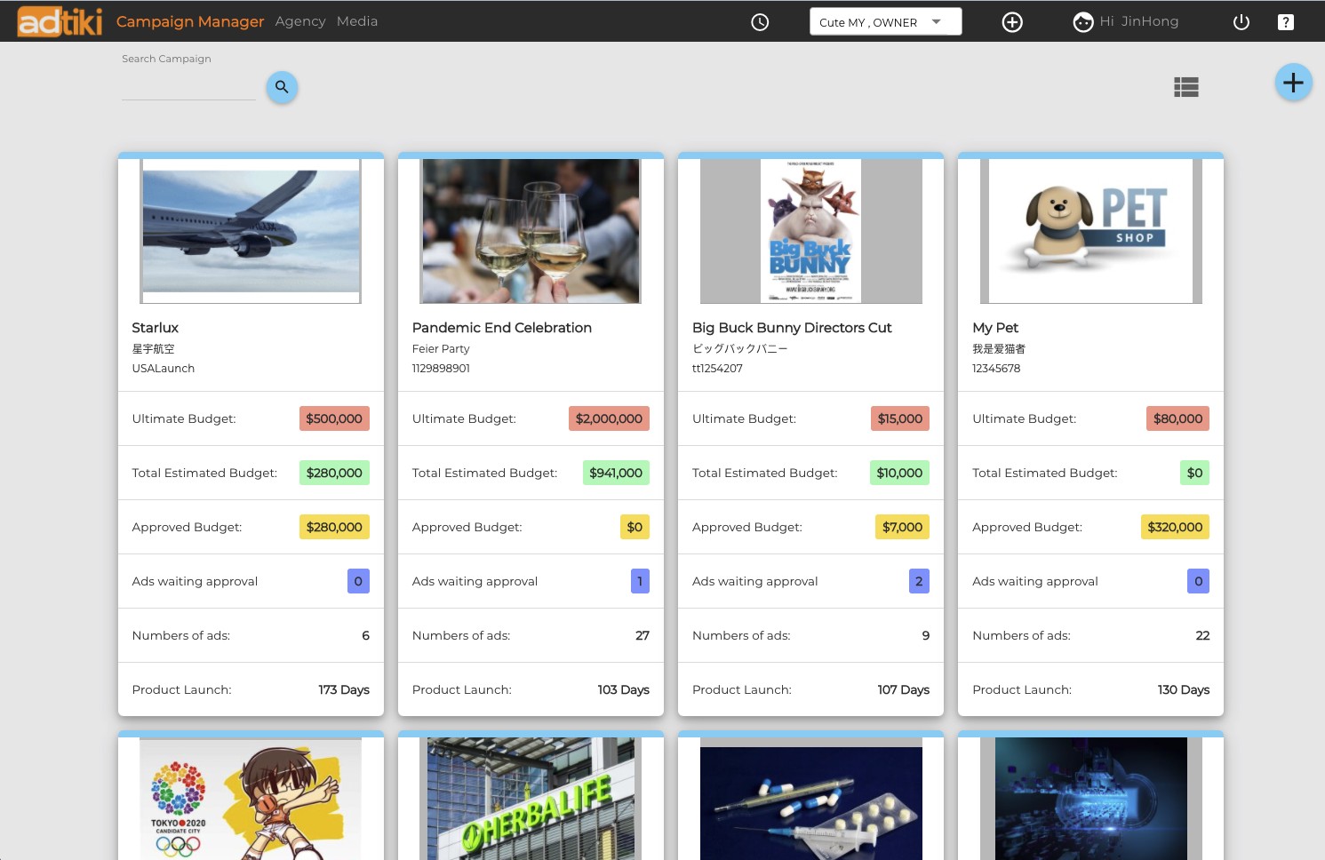This screenshot has width=1325, height=860.
Task: Click the 12345678 code on My Pet
Action: coord(996,368)
